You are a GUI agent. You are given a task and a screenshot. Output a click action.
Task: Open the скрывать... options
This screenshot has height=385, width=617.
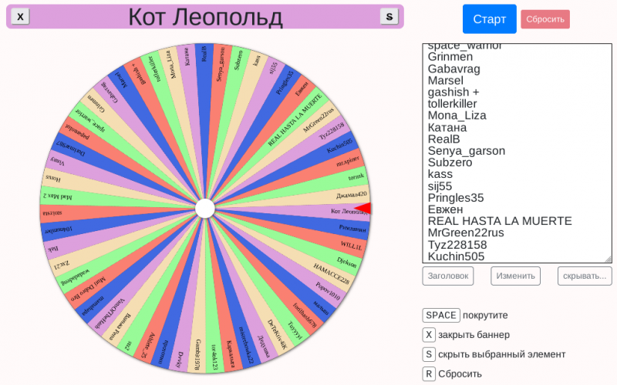coord(584,276)
